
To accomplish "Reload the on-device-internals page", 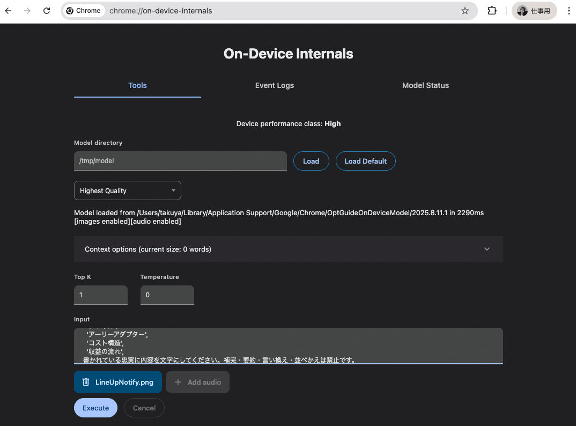I will click(x=47, y=11).
